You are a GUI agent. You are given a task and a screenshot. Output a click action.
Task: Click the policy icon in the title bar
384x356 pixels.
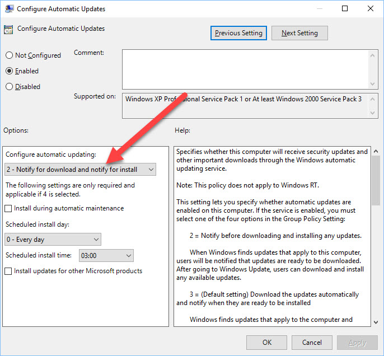tap(8, 9)
